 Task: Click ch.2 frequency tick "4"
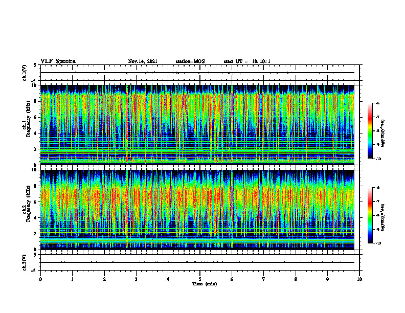click(x=36, y=218)
